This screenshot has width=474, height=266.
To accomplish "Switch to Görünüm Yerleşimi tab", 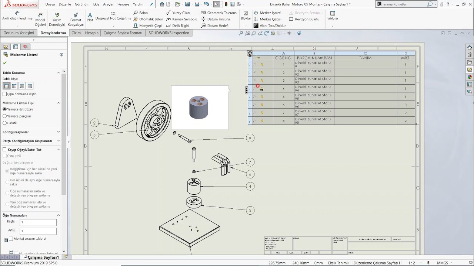I will 19,33.
